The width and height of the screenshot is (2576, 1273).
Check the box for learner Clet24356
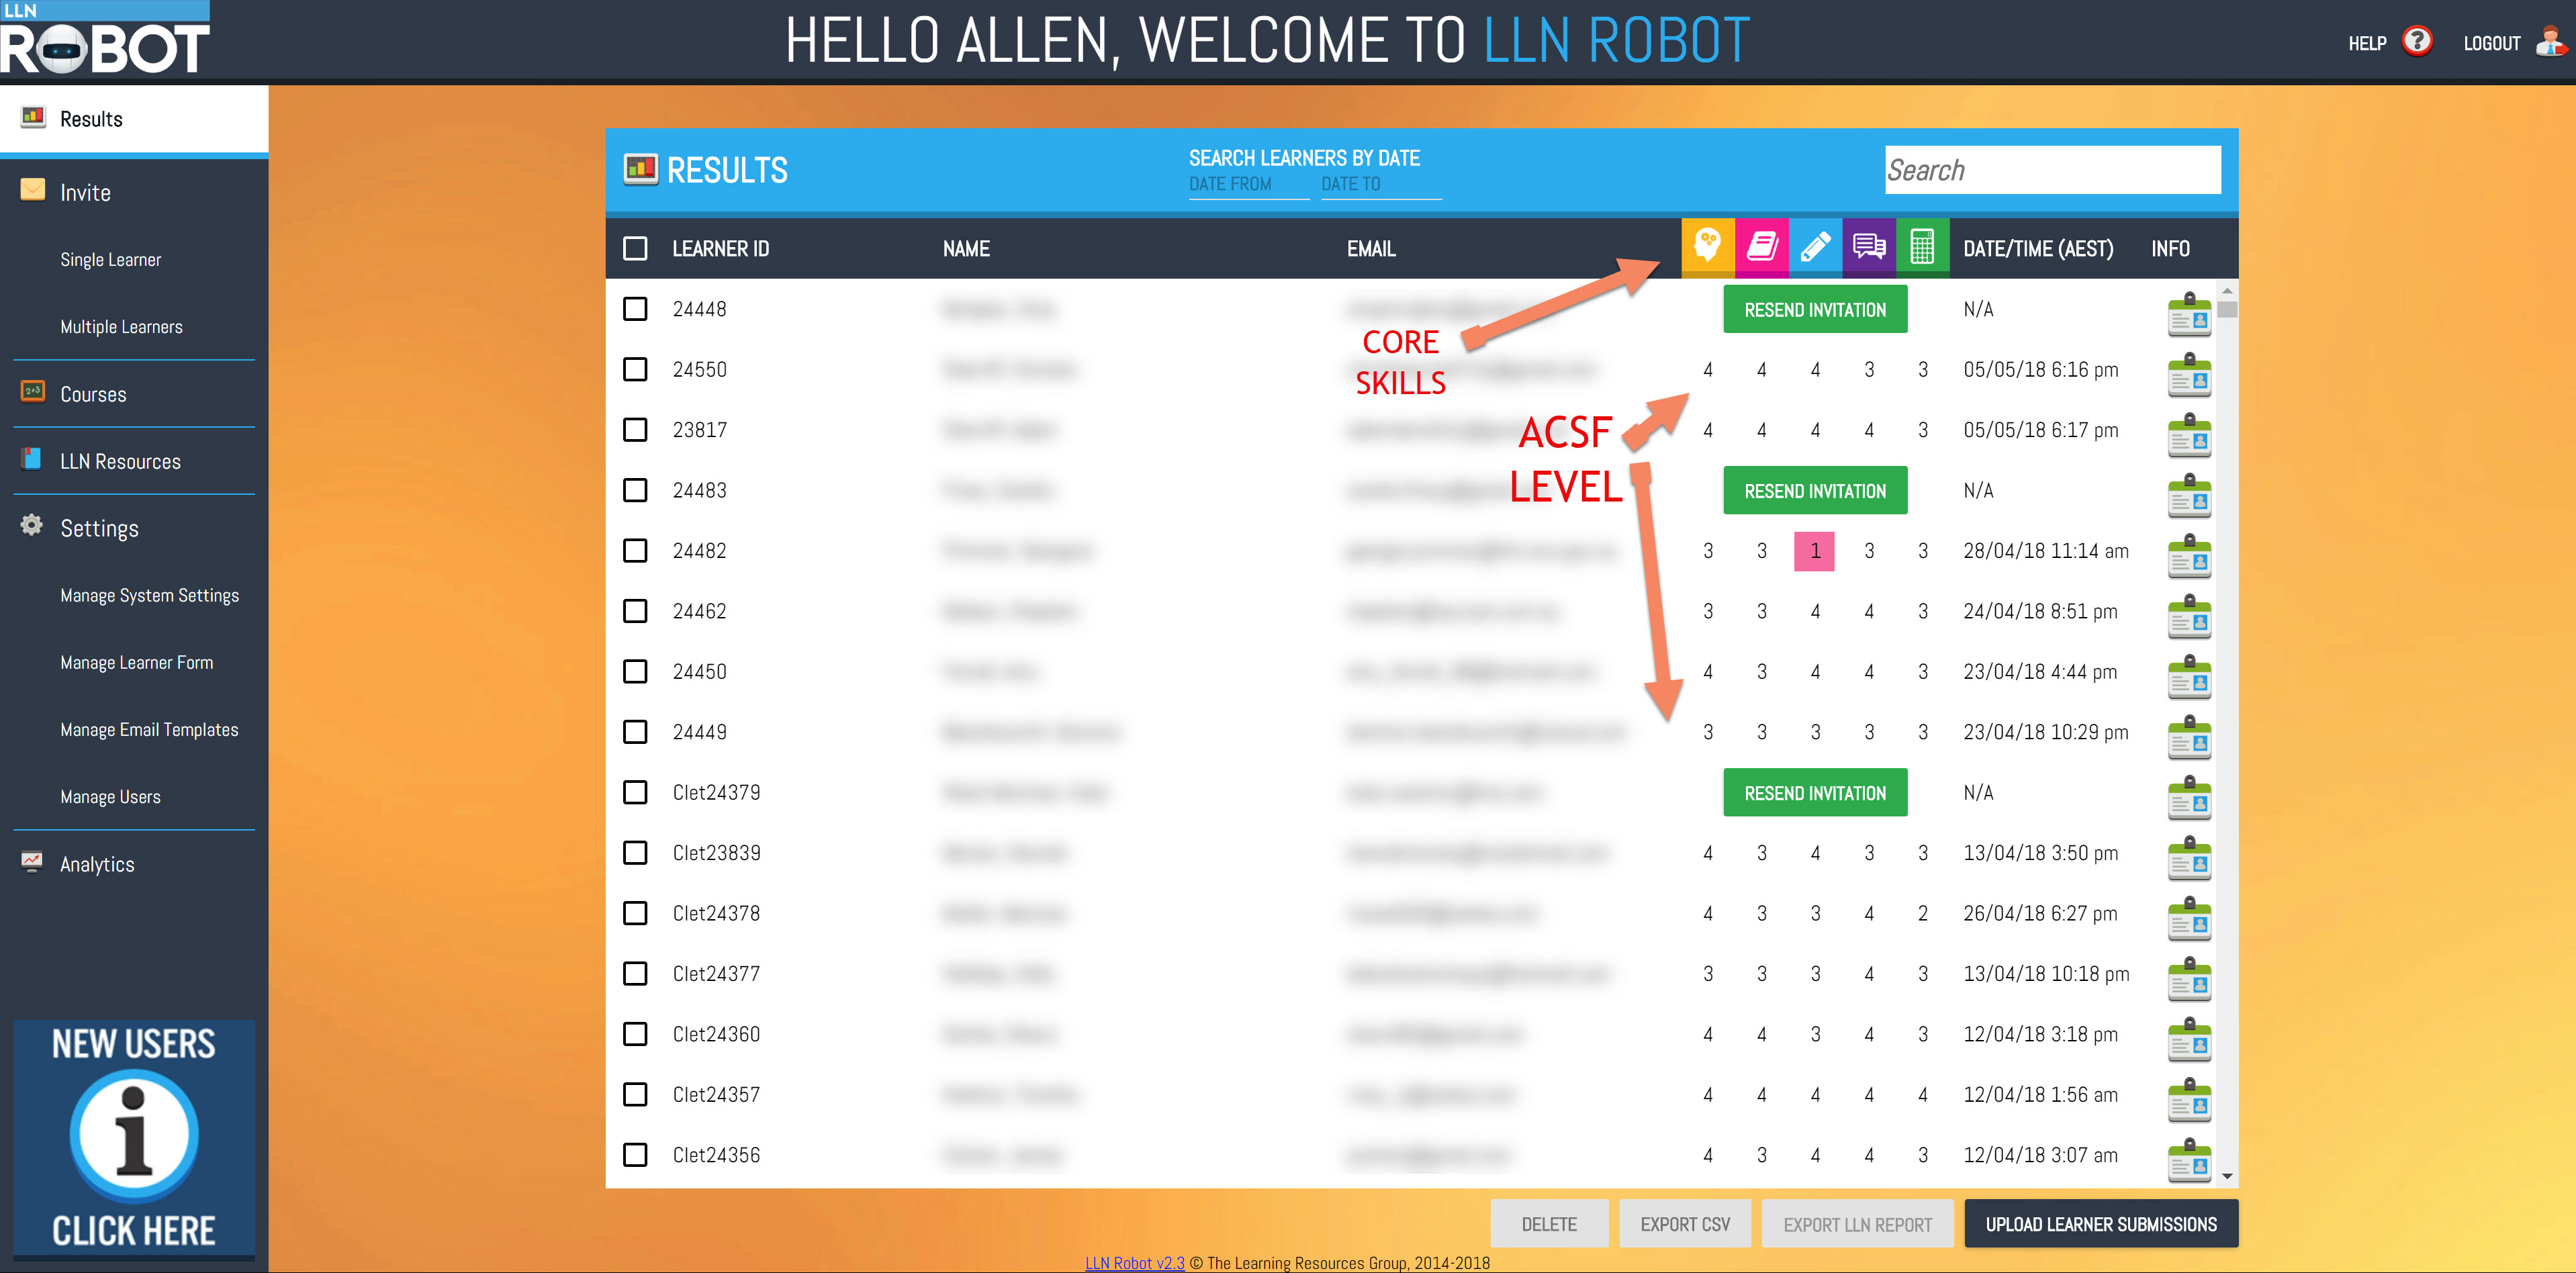635,1155
